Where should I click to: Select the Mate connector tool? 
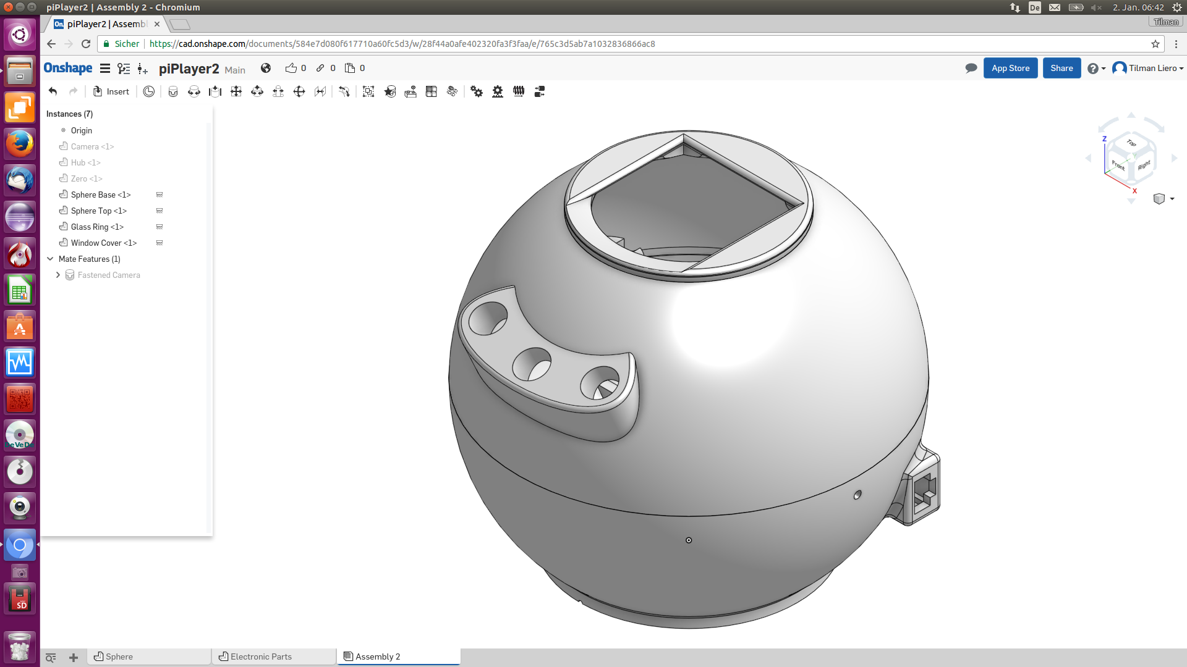pos(344,91)
